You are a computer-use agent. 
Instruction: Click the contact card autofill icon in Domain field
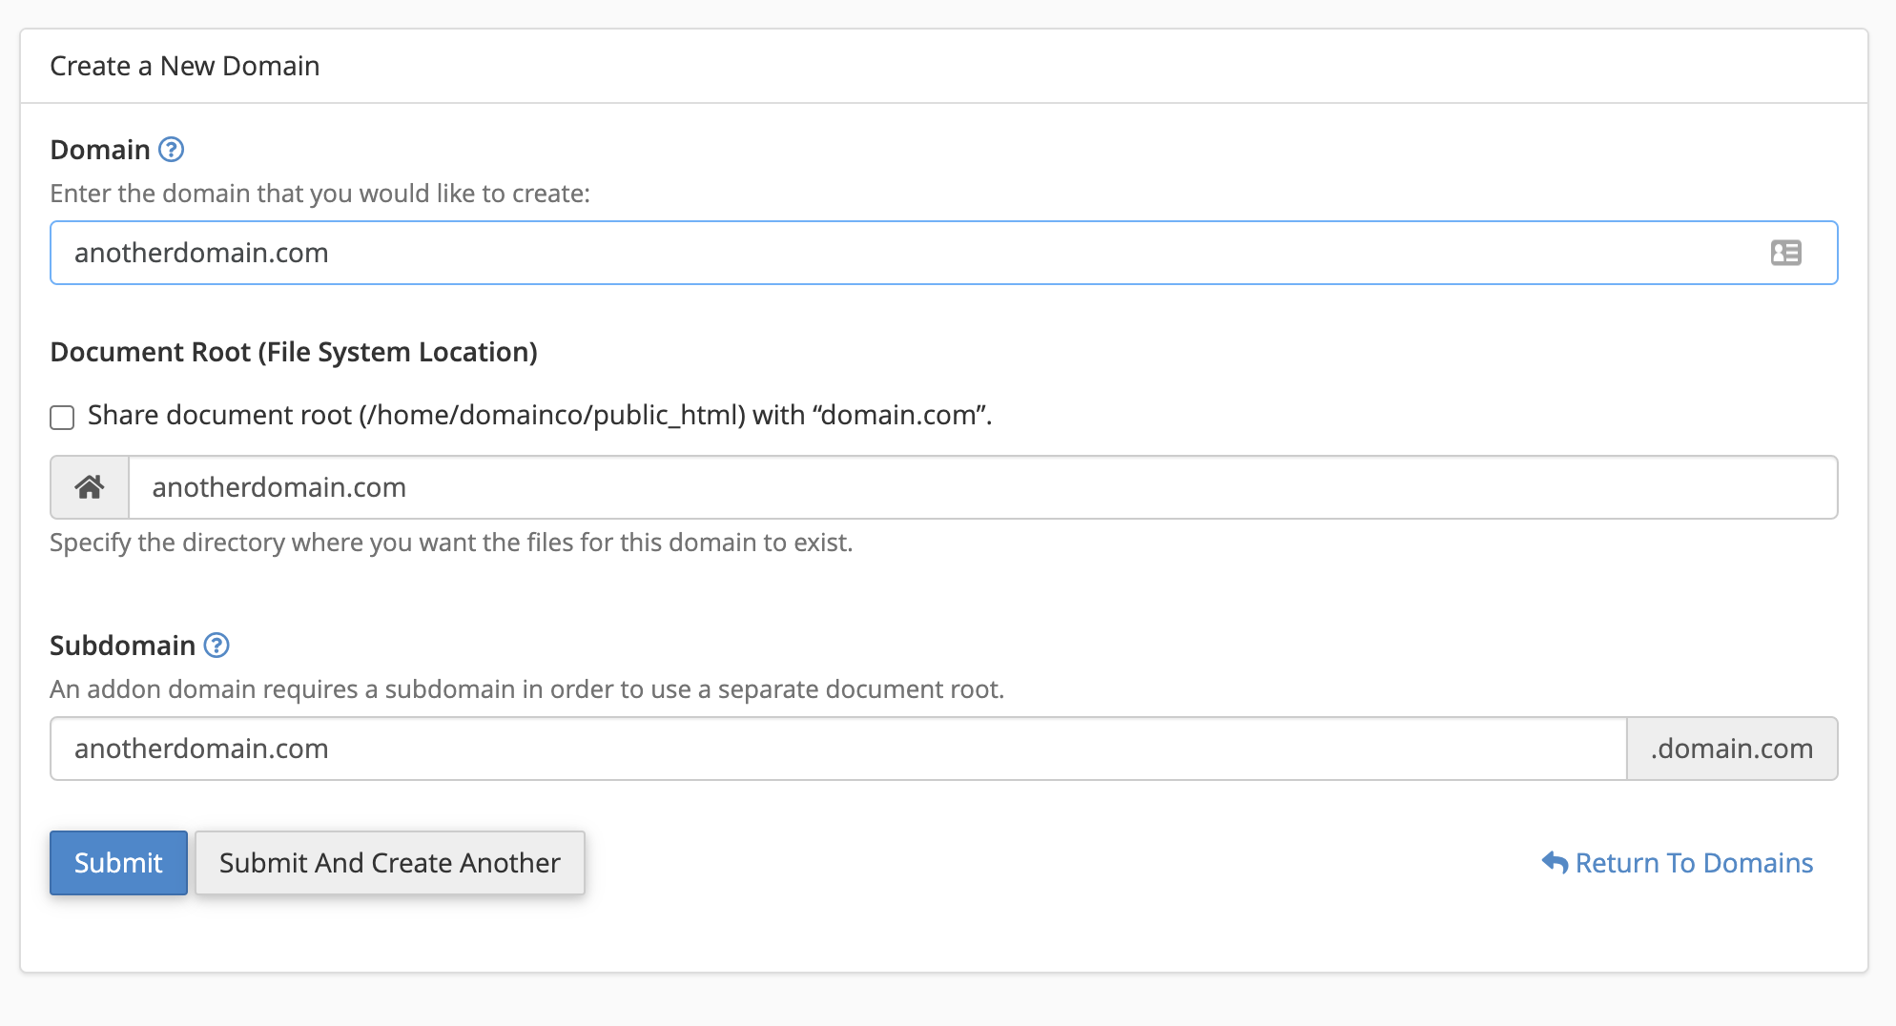tap(1785, 253)
